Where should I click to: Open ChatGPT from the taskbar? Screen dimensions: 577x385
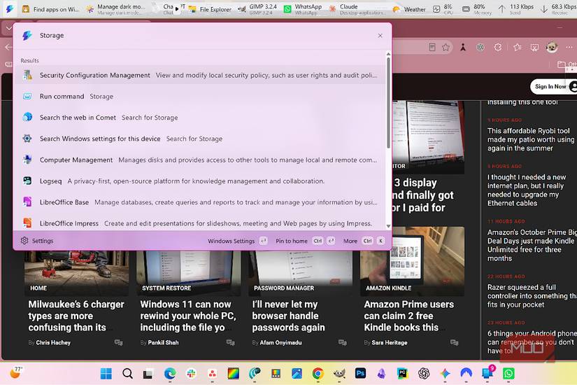point(424,374)
